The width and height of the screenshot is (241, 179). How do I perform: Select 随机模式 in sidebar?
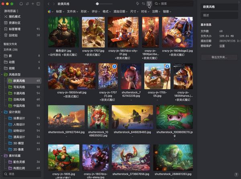(14, 16)
